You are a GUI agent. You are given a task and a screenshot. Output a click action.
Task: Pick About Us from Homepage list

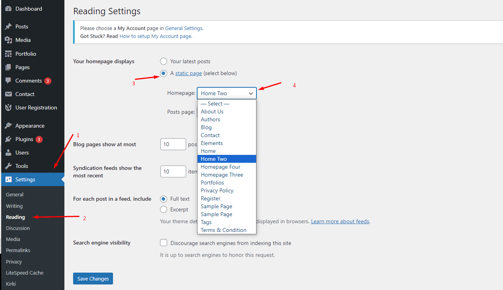click(x=227, y=111)
